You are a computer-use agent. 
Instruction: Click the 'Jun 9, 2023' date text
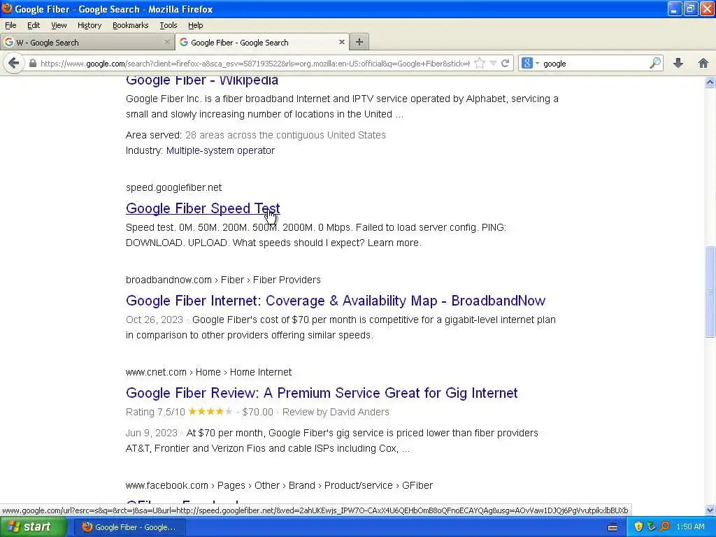[x=151, y=433]
